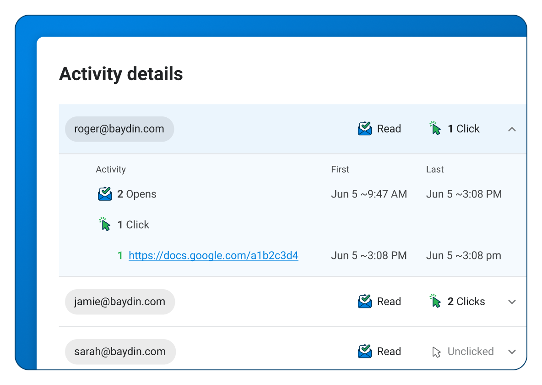Image resolution: width=542 pixels, height=385 pixels.
Task: Click the First column header
Action: pyautogui.click(x=340, y=170)
